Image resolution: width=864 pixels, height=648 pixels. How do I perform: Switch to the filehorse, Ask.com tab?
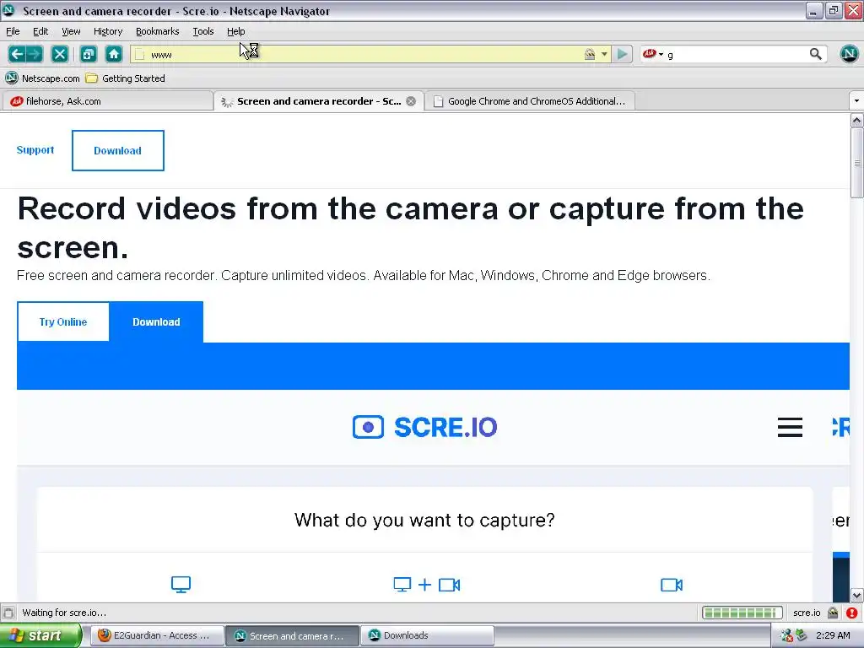coord(106,101)
